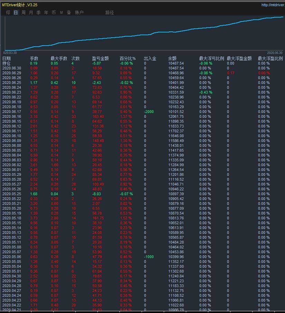Select the 路径 path tab
The width and height of the screenshot is (285, 313).
coord(110,12)
